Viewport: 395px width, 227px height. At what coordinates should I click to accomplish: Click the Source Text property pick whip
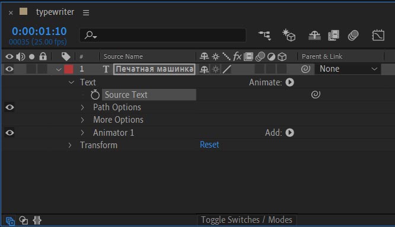point(316,95)
